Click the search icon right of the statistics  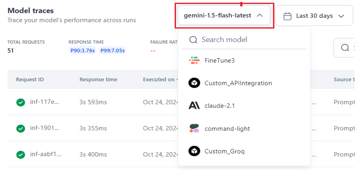[345, 48]
